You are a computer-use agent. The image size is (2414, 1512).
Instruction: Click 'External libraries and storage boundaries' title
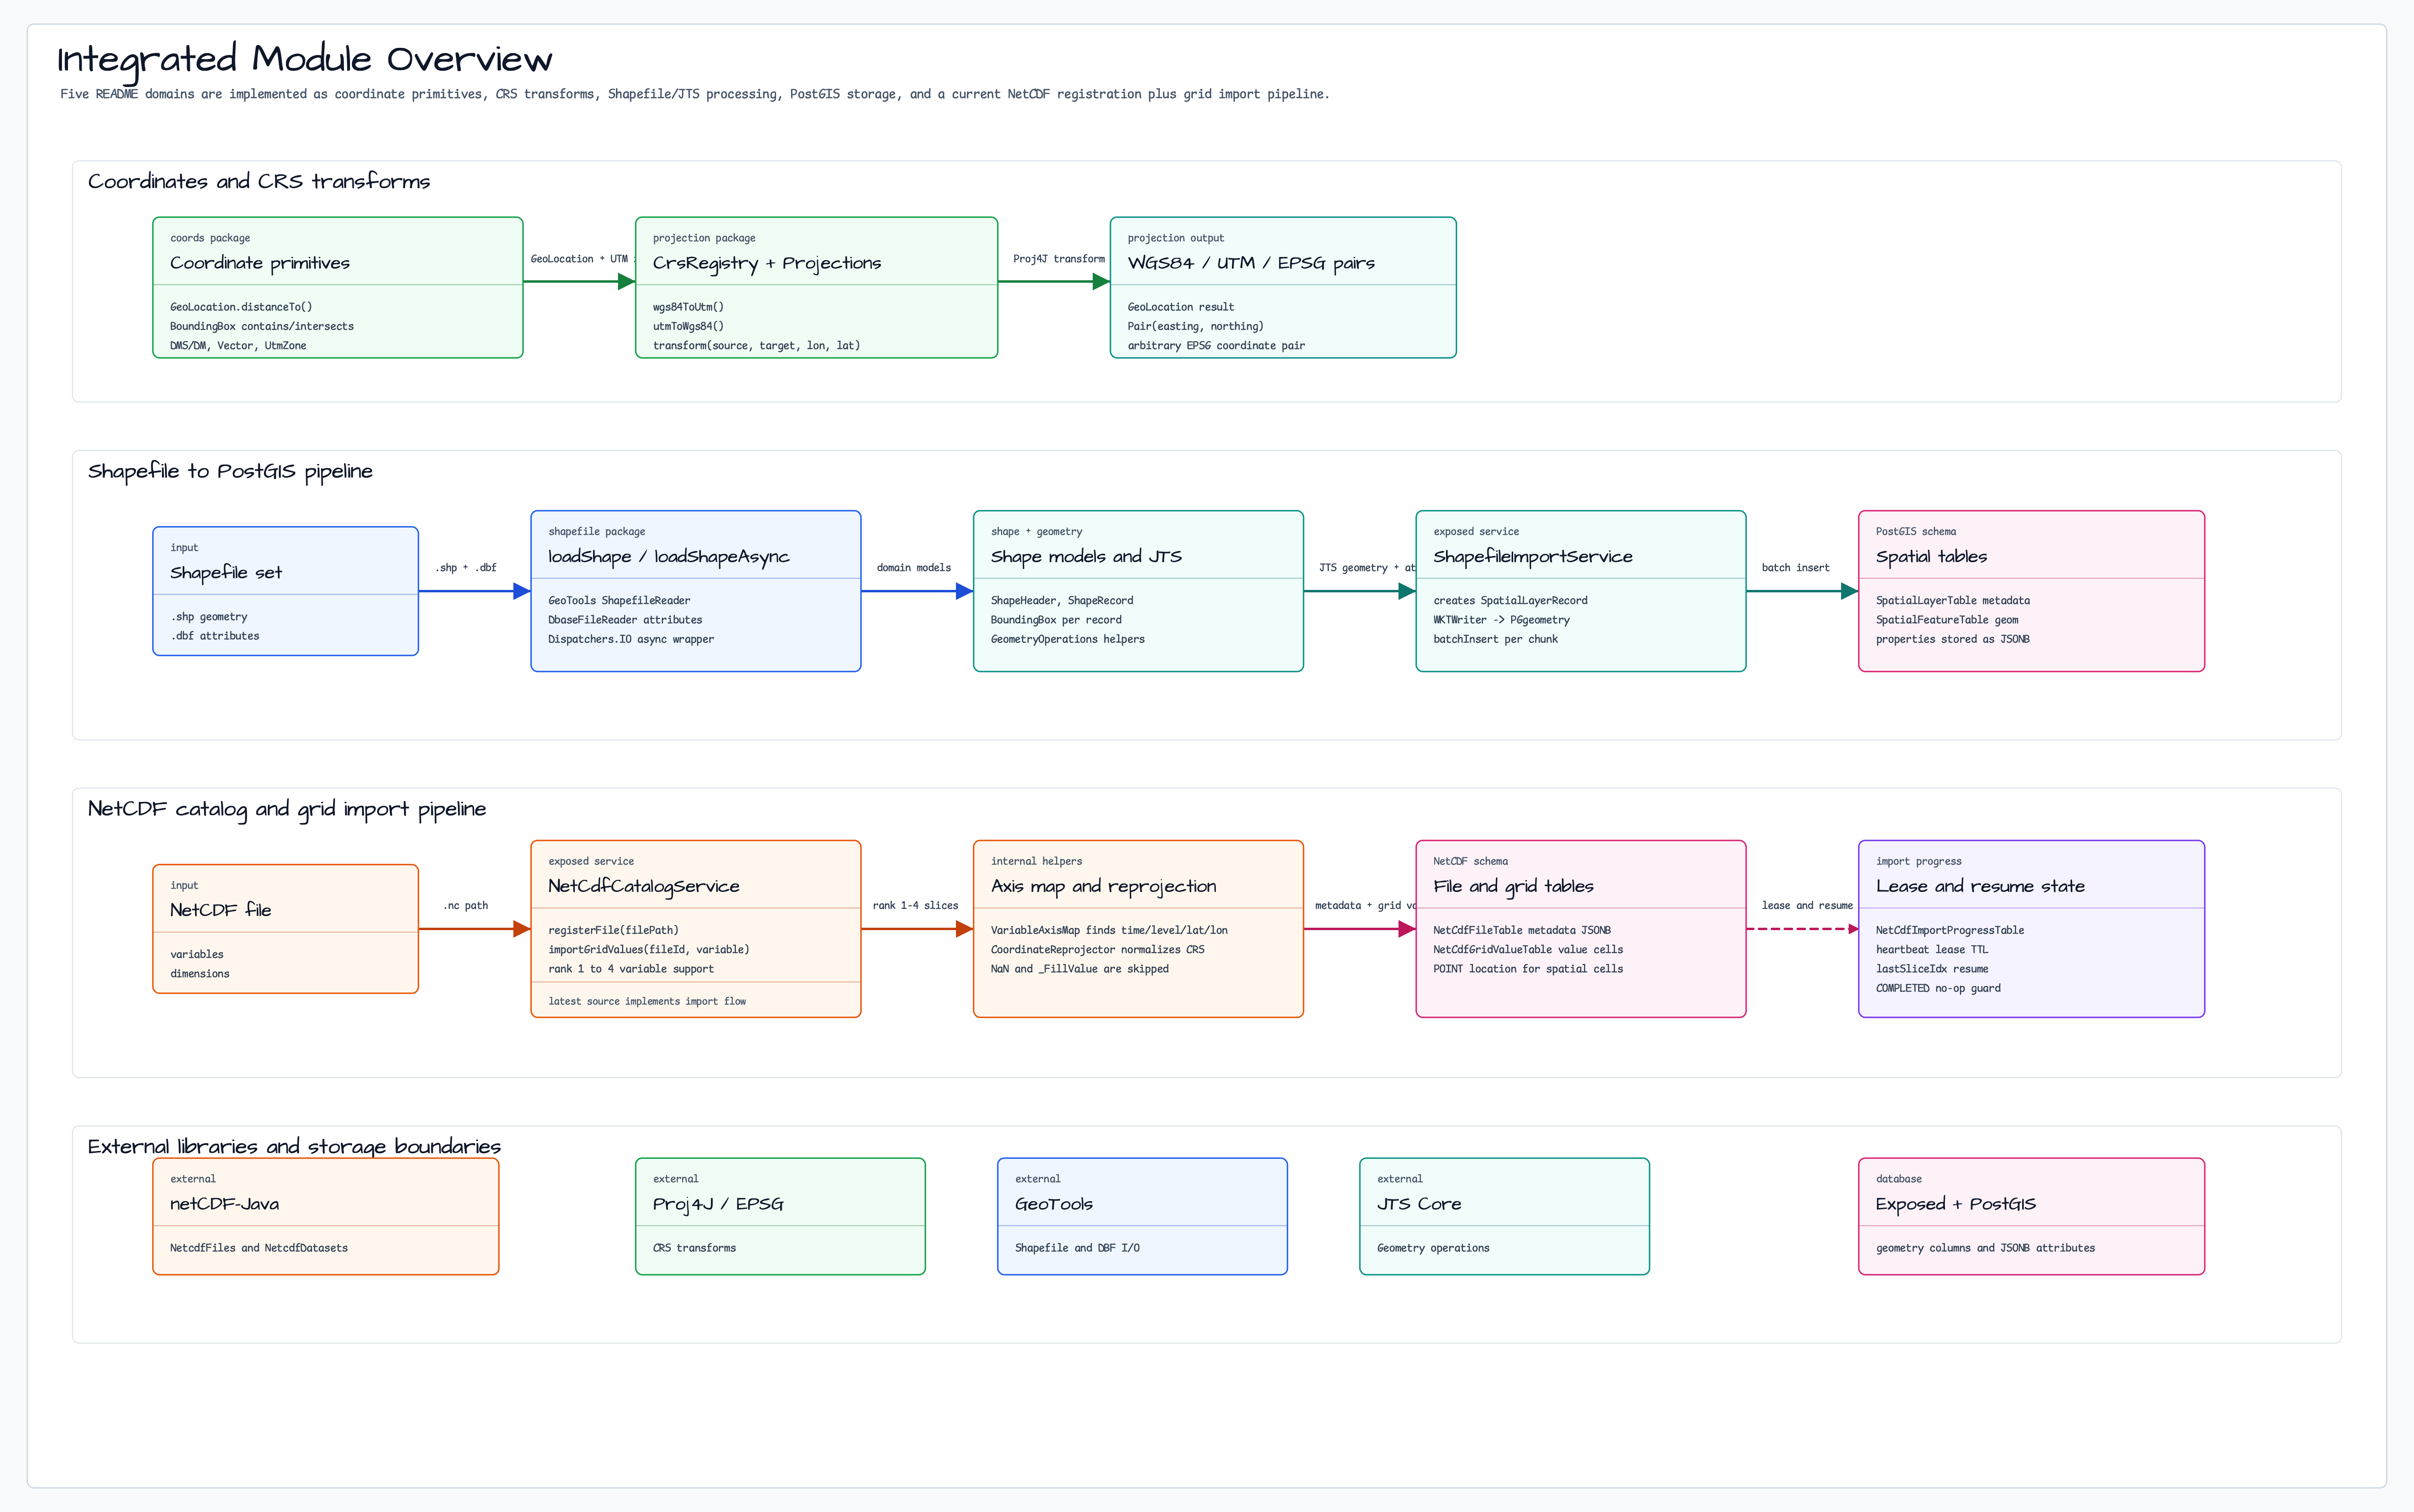(x=294, y=1147)
